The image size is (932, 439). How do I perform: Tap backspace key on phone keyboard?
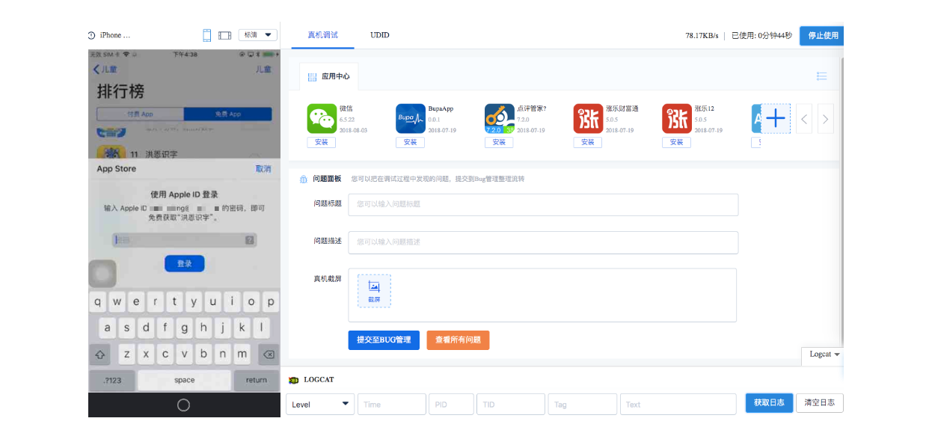(x=269, y=354)
